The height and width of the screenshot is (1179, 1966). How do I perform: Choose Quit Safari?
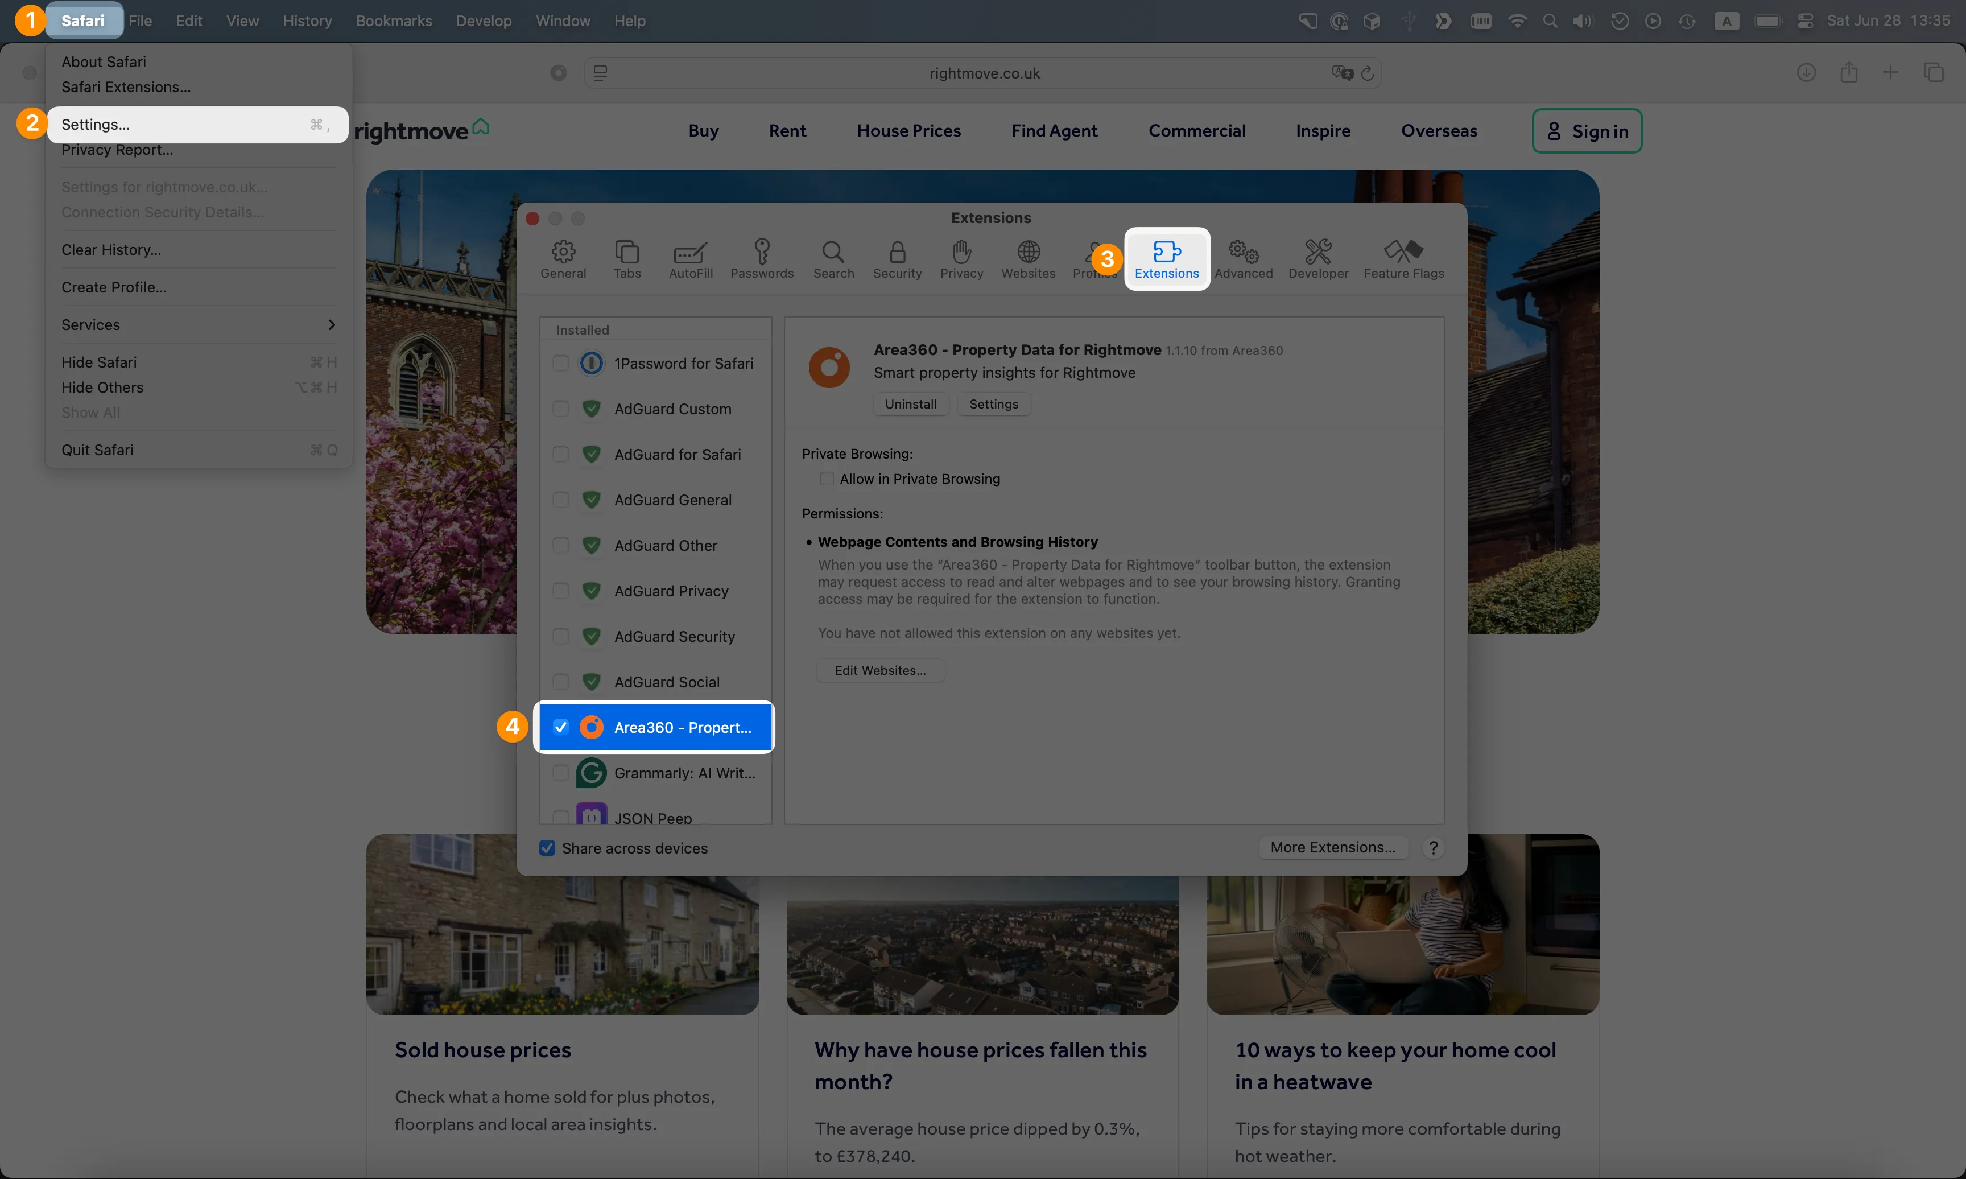point(198,450)
